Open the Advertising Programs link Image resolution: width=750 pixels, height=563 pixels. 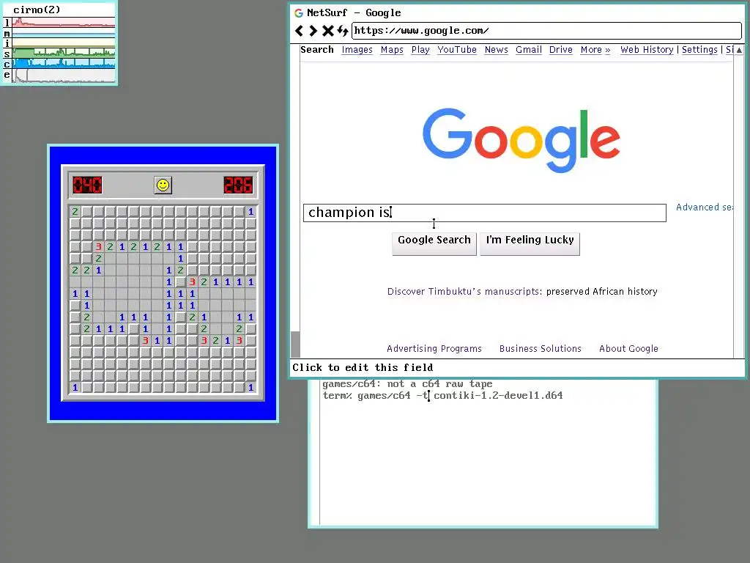(434, 349)
